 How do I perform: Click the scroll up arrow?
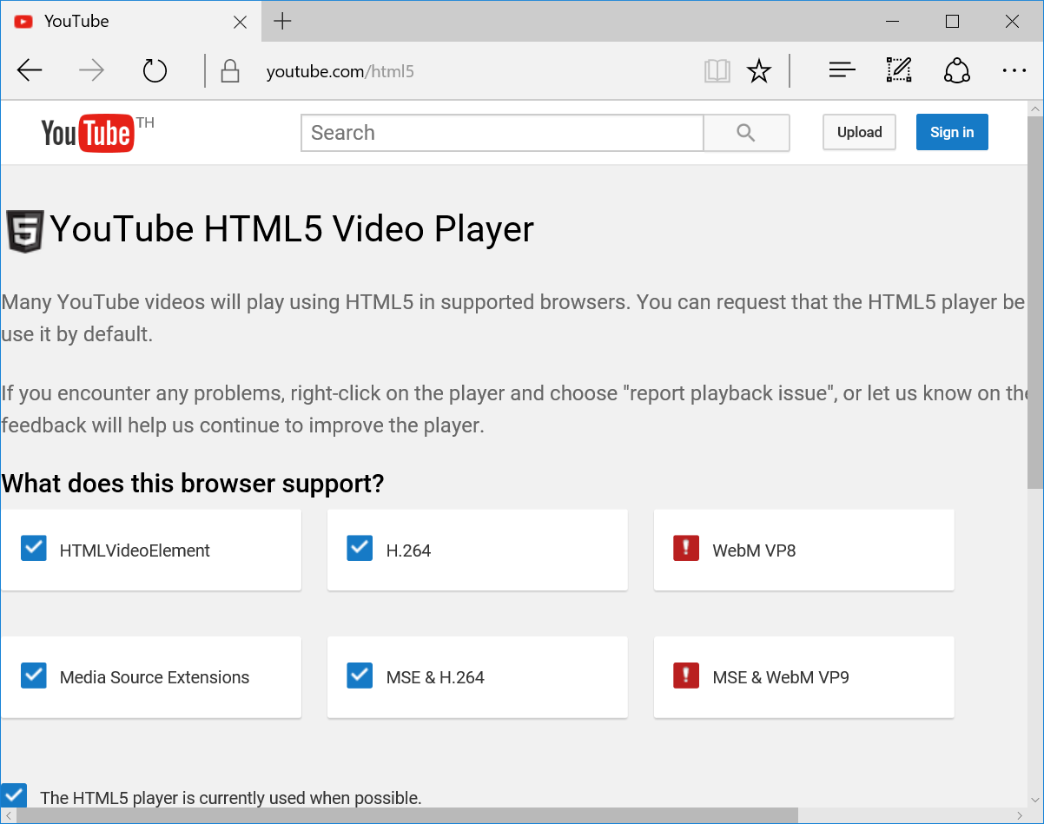click(x=1034, y=109)
